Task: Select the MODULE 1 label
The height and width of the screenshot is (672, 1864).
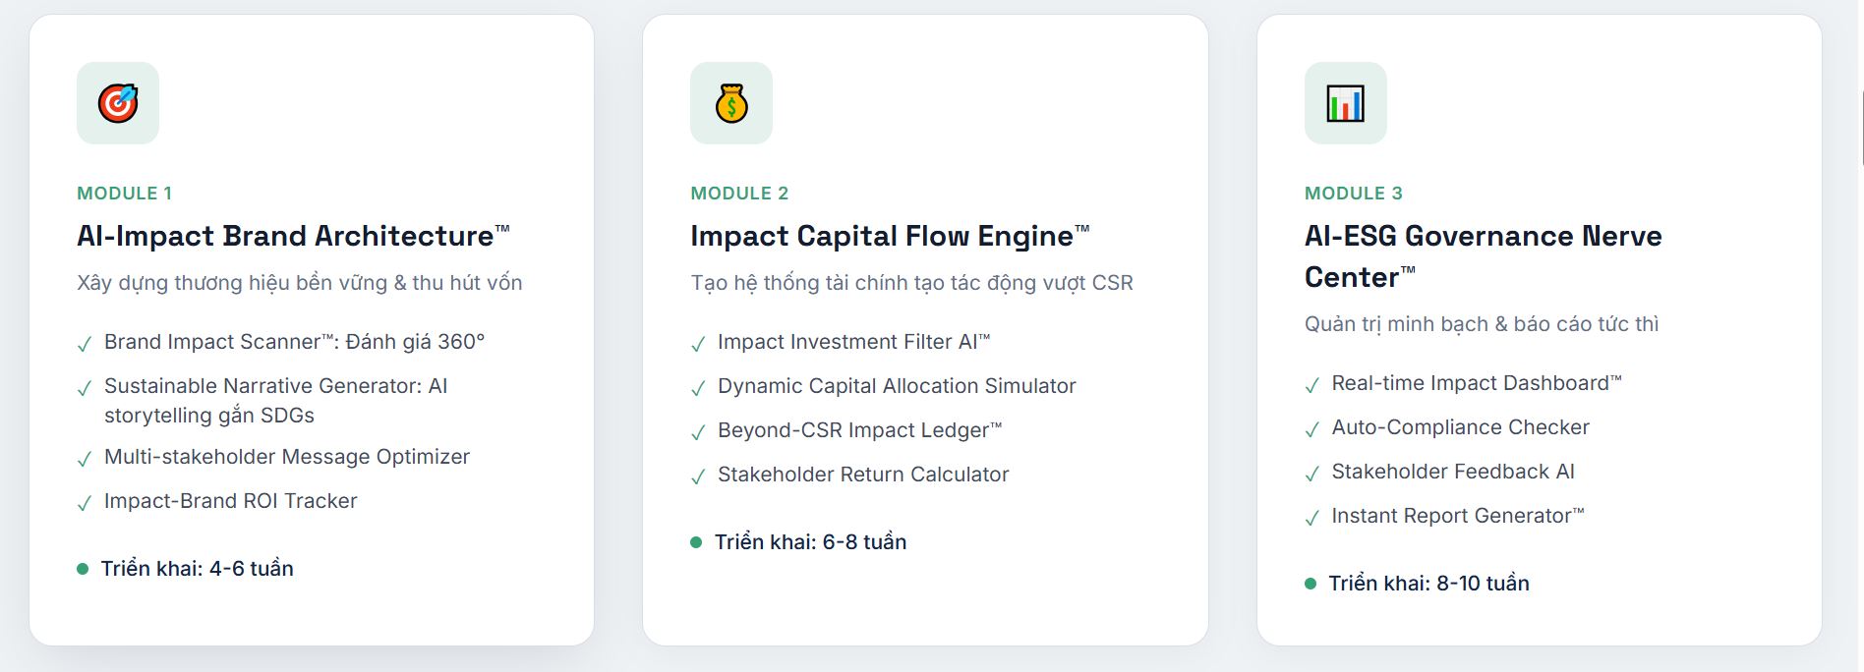Action: pos(125,194)
